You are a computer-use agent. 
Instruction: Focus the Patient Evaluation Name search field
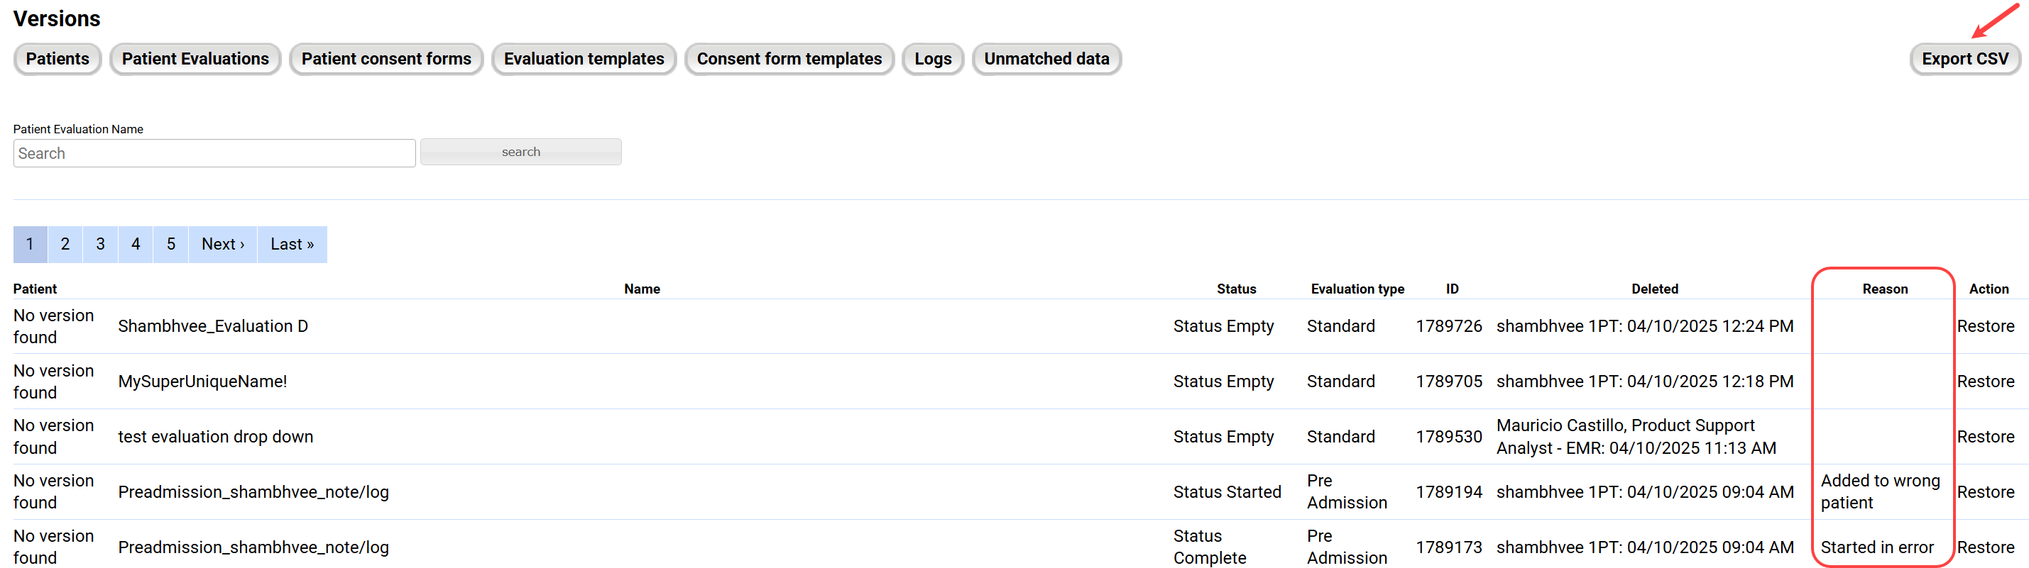(214, 153)
